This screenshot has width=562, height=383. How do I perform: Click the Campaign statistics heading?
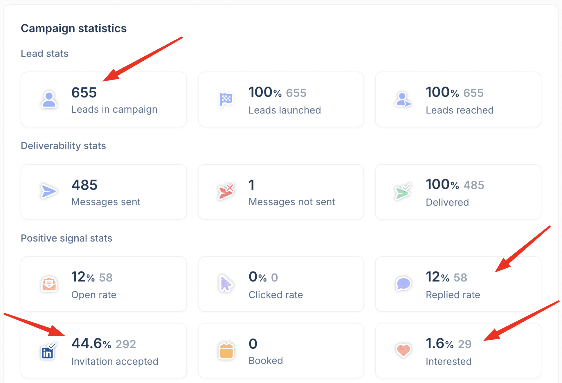(74, 28)
